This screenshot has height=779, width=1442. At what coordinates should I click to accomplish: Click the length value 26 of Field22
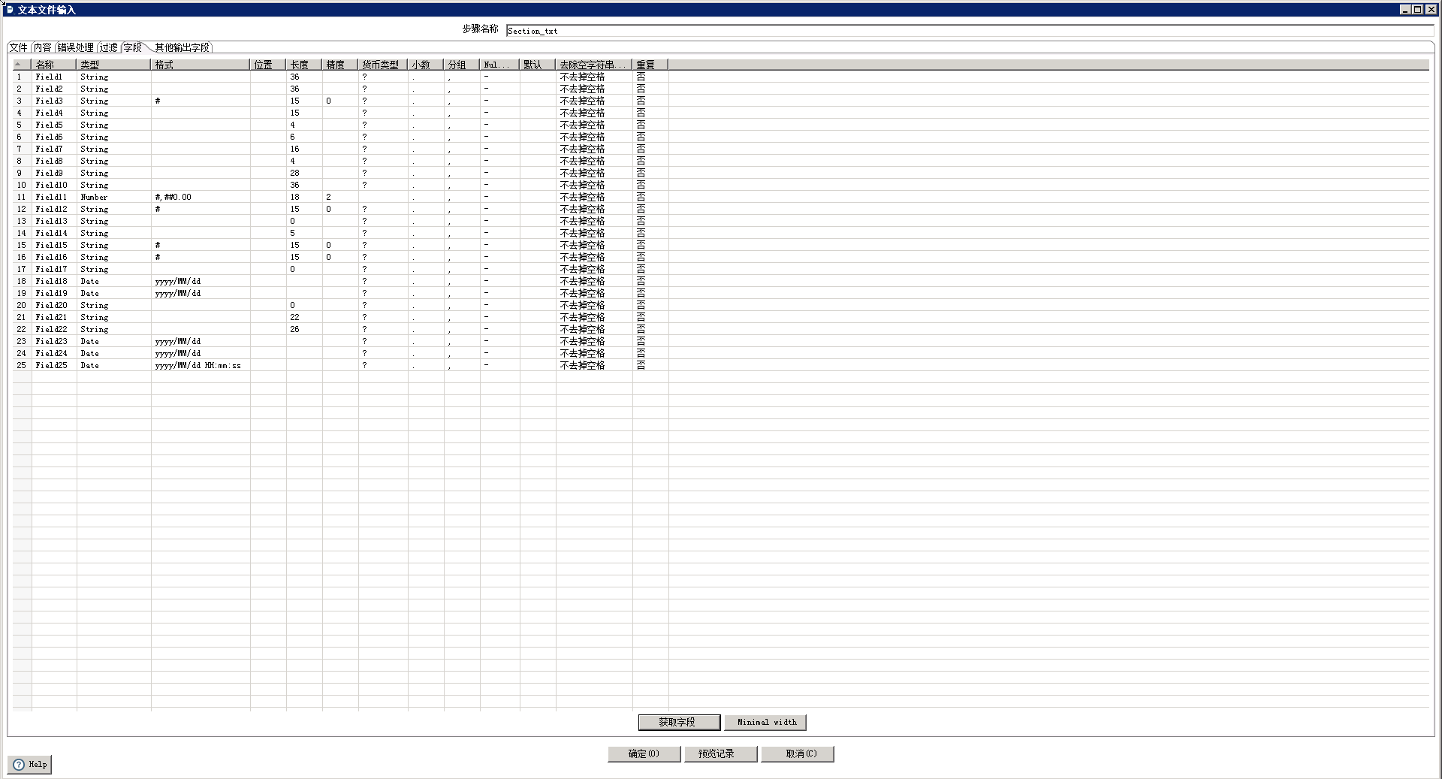[304, 329]
